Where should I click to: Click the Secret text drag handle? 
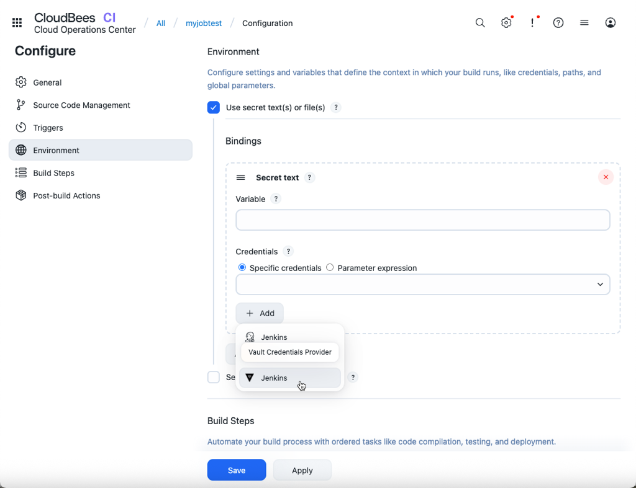240,177
